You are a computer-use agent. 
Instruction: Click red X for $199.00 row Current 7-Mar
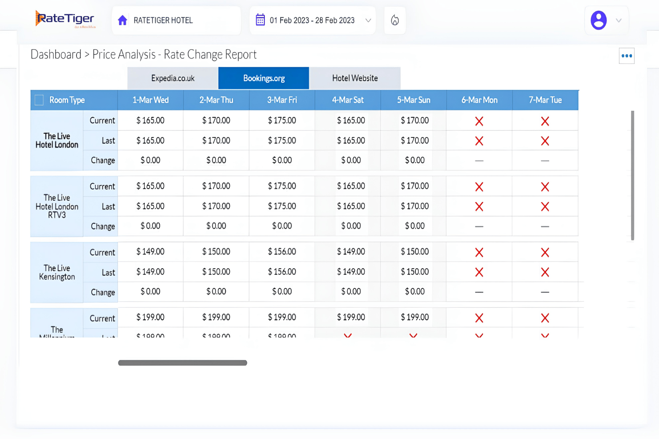545,318
